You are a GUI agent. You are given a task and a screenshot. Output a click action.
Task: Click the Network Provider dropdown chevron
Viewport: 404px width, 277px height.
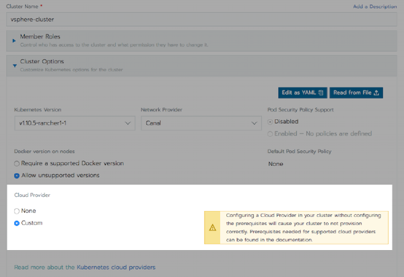[254, 123]
